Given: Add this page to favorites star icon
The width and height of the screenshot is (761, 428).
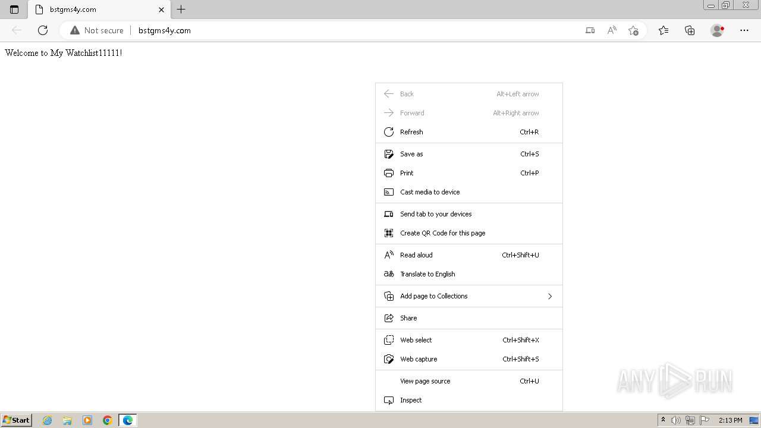Looking at the screenshot, I should point(633,30).
